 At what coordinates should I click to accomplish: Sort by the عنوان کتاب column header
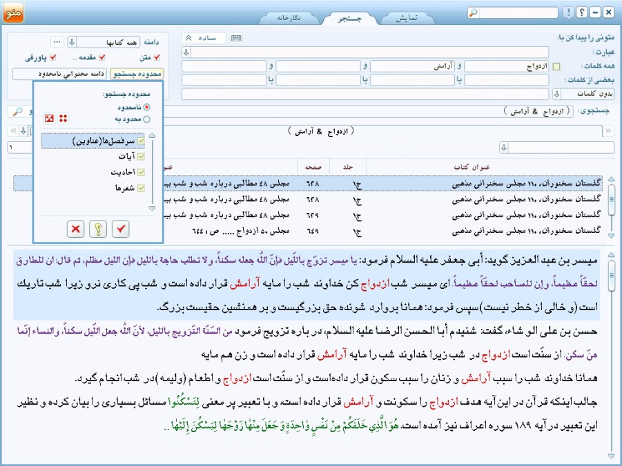[472, 168]
